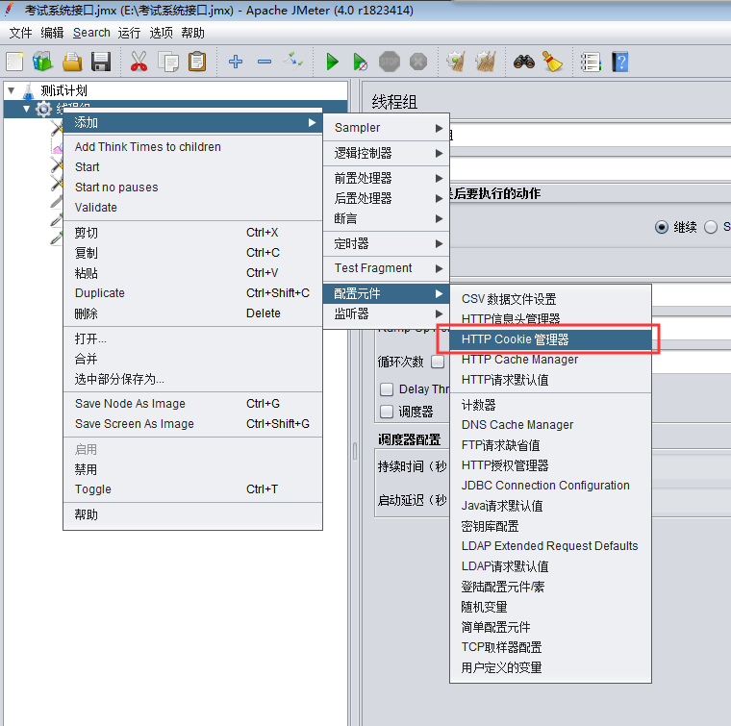This screenshot has width=731, height=726.
Task: Choose 删除 in context menu
Action: click(192, 313)
